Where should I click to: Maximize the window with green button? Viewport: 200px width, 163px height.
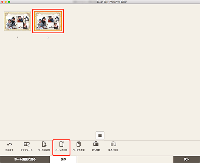coord(9,2)
